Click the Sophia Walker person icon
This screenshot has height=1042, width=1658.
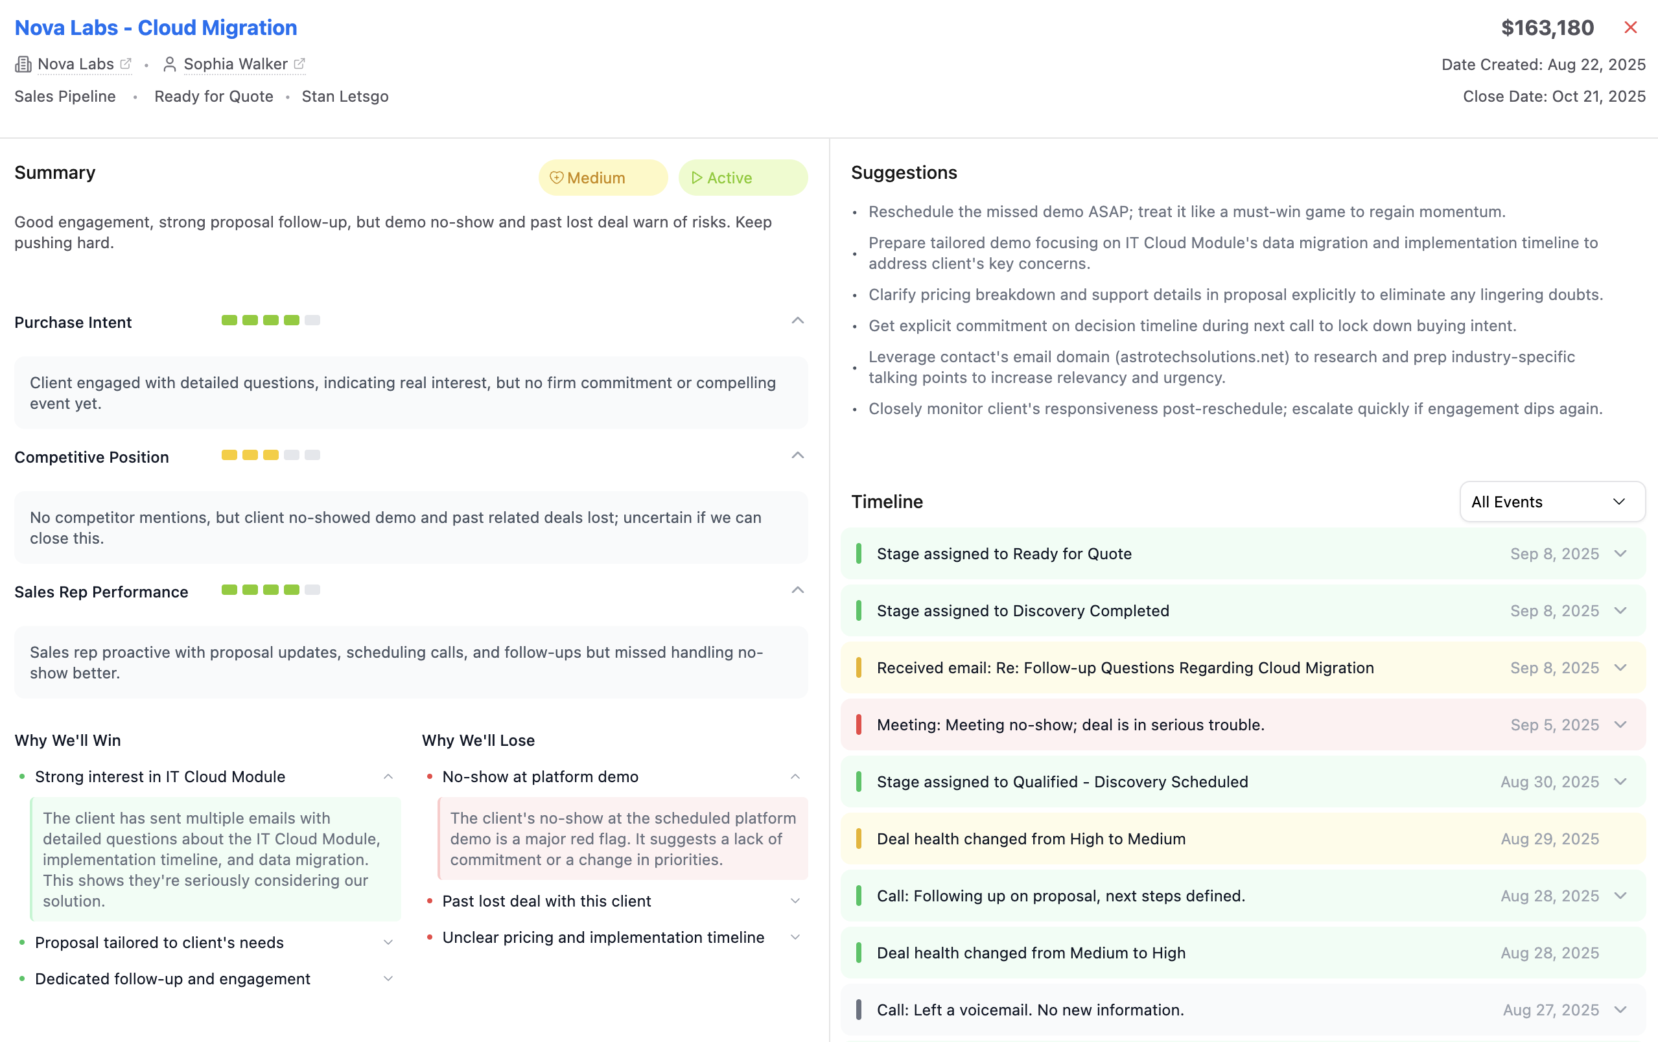click(169, 65)
